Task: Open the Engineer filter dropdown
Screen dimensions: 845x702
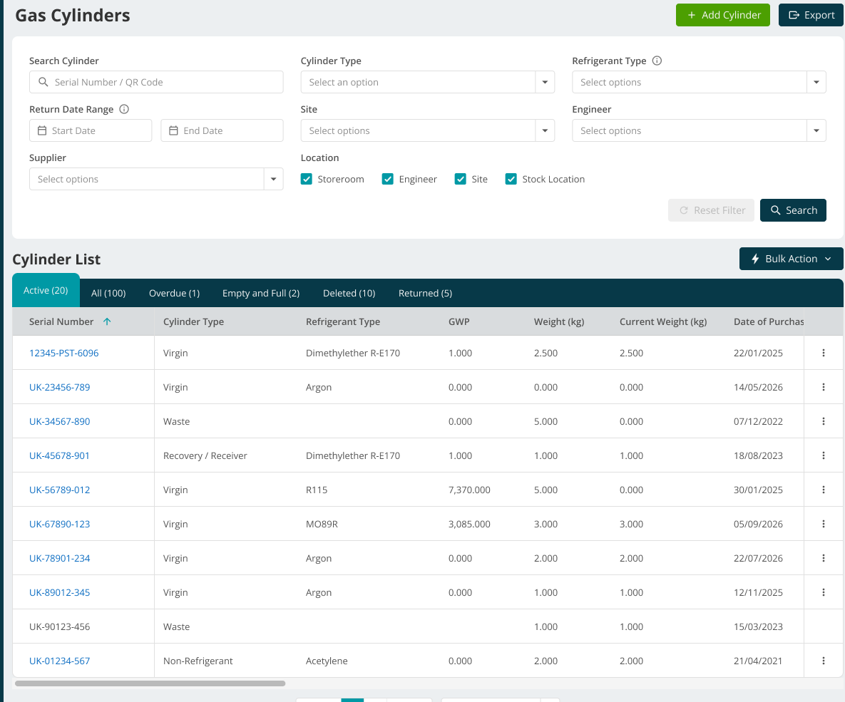Action: point(699,130)
